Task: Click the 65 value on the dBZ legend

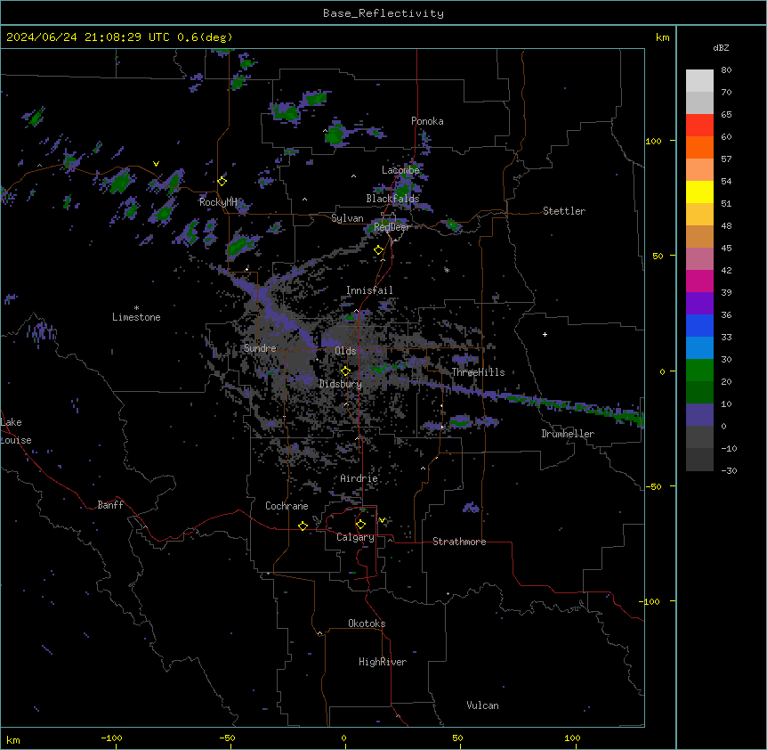Action: pyautogui.click(x=726, y=115)
